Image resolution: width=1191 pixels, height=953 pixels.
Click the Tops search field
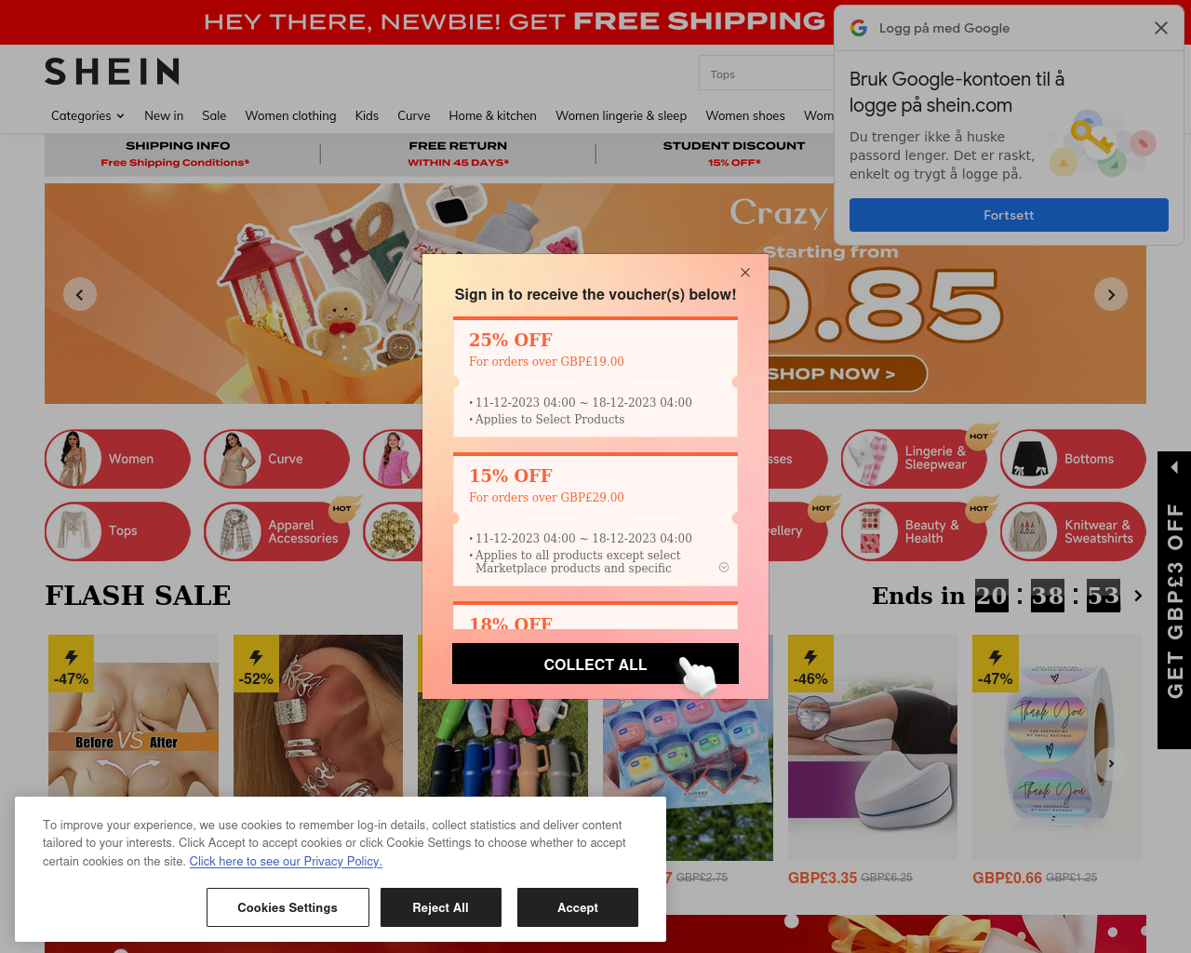coord(767,74)
